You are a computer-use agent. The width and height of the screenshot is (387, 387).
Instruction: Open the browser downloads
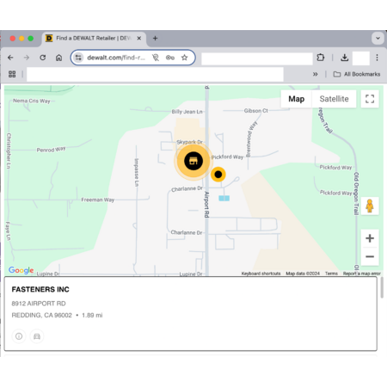click(345, 58)
